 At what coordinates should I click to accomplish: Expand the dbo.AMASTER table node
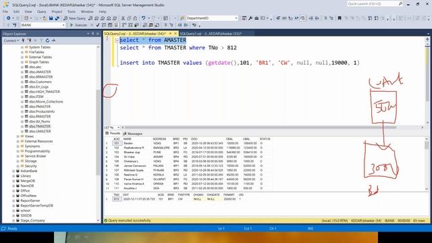point(22,72)
